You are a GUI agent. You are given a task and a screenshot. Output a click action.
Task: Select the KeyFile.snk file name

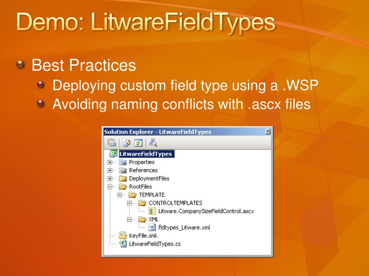pyautogui.click(x=143, y=236)
